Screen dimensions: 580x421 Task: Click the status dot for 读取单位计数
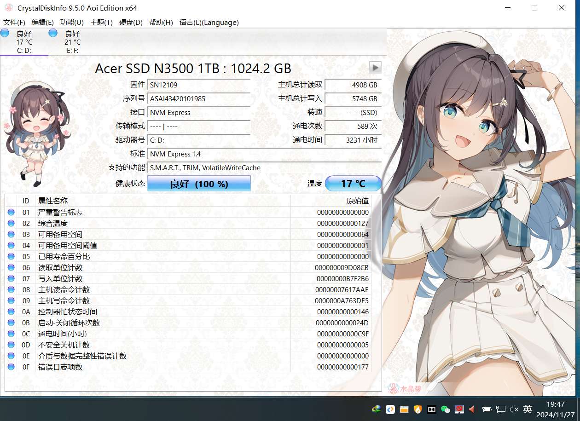click(11, 267)
